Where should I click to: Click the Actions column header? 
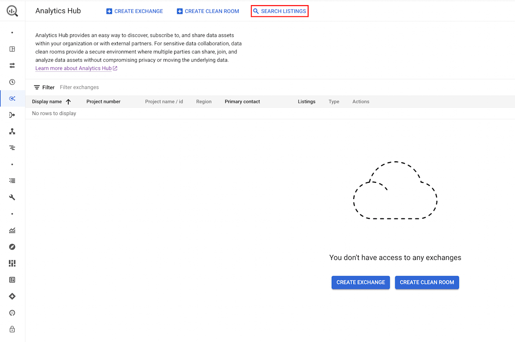361,102
